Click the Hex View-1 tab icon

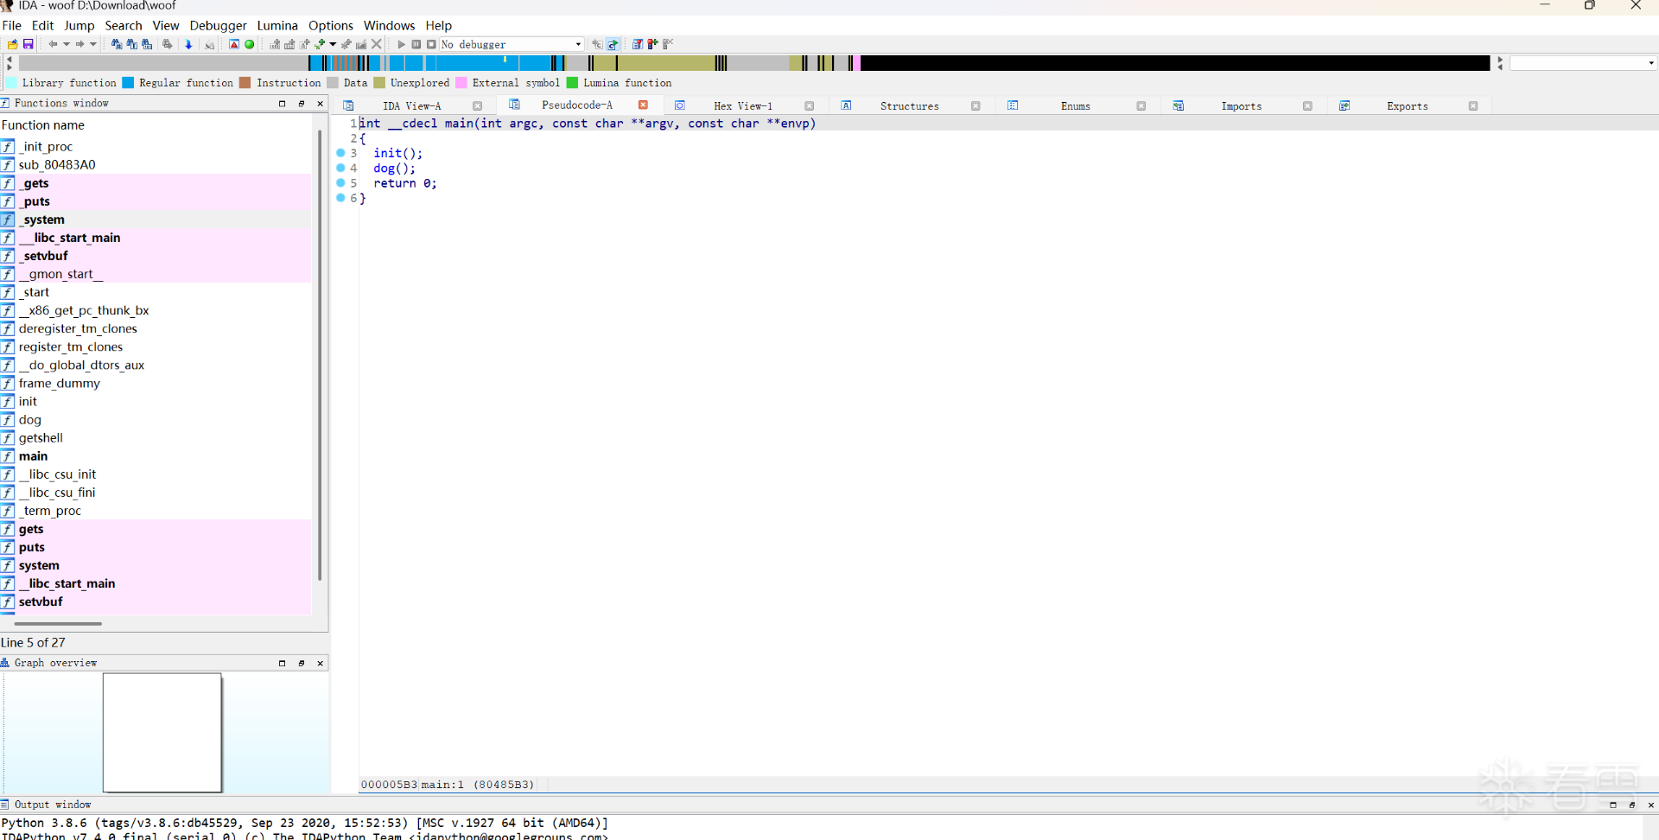click(680, 105)
